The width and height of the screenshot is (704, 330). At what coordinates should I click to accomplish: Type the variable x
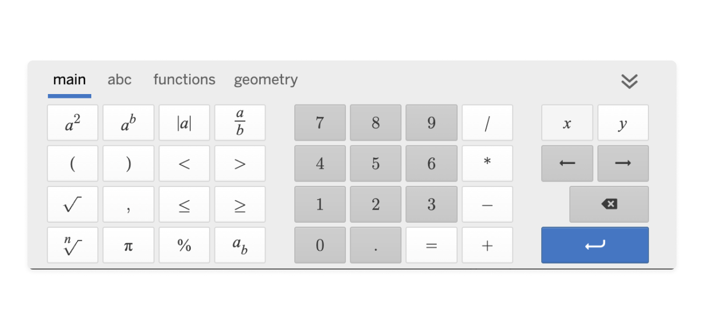[567, 123]
